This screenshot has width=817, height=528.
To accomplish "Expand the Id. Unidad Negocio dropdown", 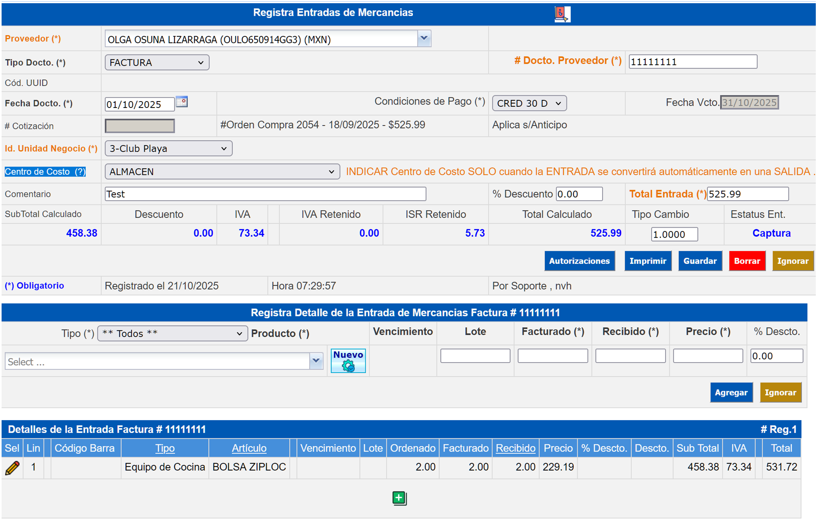I will 169,148.
